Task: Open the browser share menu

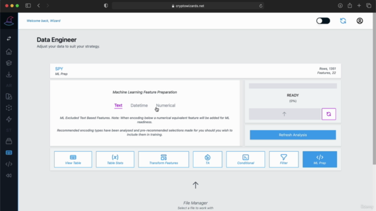Action: point(350,5)
